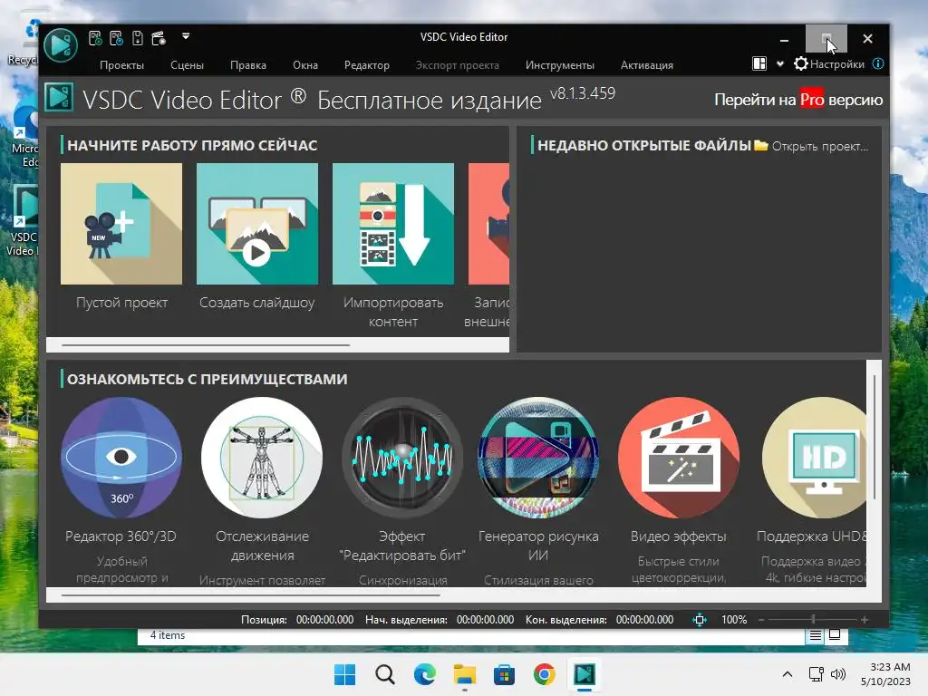Viewport: 928px width, 696px height.
Task: Open the Окна menu
Action: pyautogui.click(x=305, y=65)
